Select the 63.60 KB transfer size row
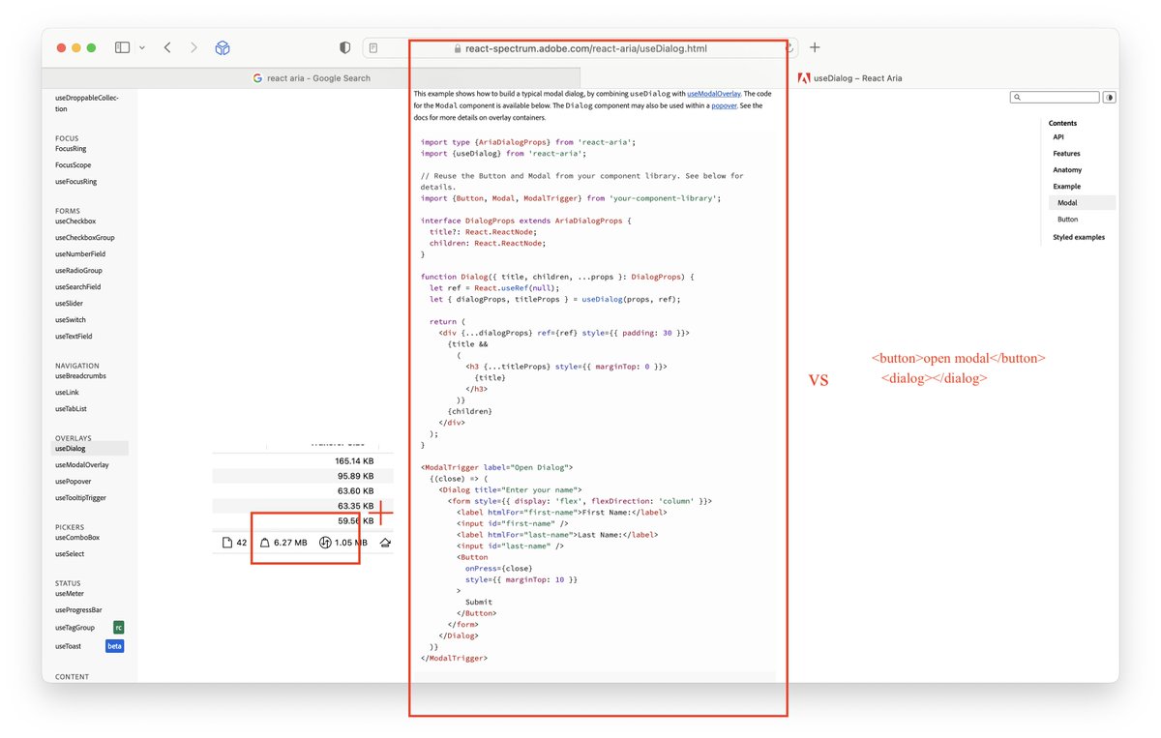 tap(303, 490)
